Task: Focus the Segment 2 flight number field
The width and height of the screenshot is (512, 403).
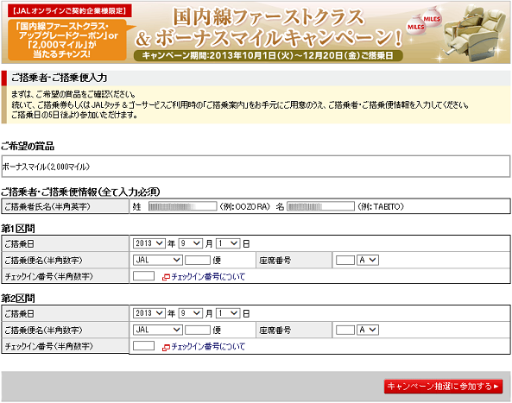Action: pyautogui.click(x=198, y=330)
